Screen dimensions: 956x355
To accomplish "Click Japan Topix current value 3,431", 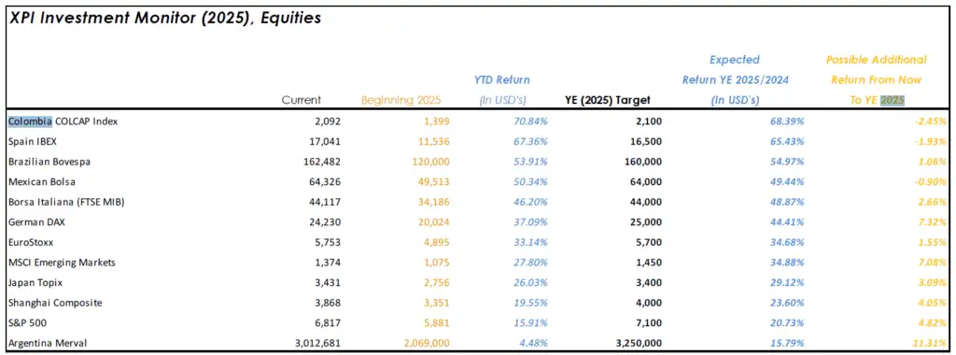I will point(328,282).
